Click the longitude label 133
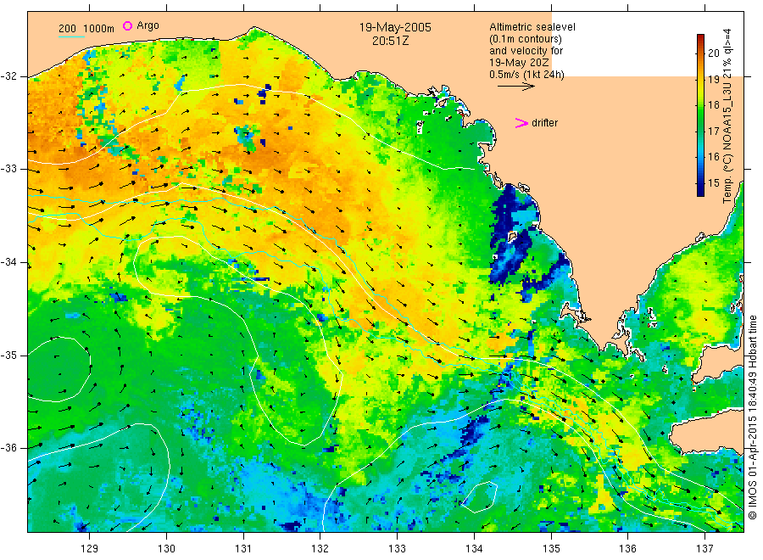 tap(397, 549)
